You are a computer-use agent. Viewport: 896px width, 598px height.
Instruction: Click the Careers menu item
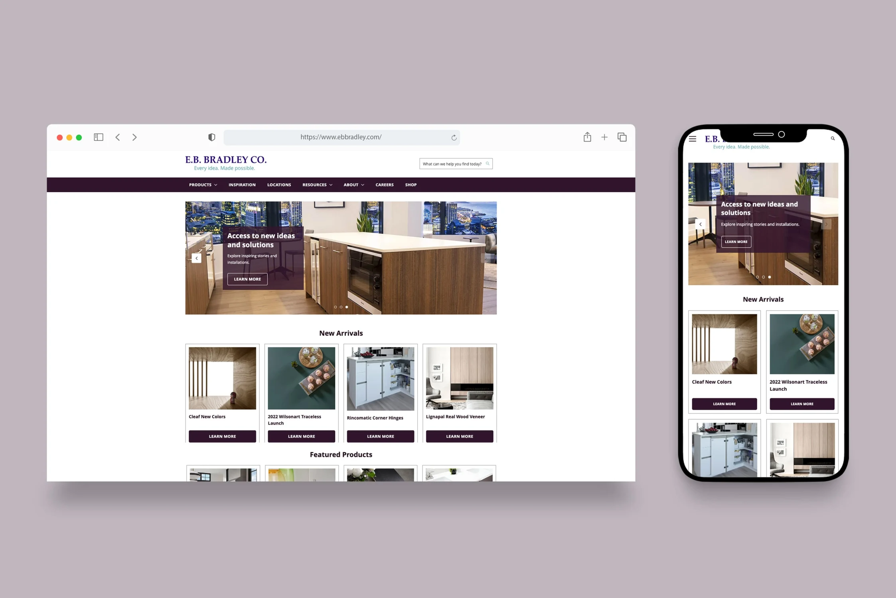click(385, 184)
